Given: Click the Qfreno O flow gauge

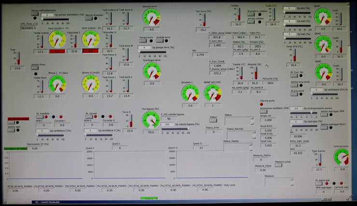Looking at the screenshot, I should pyautogui.click(x=91, y=84).
